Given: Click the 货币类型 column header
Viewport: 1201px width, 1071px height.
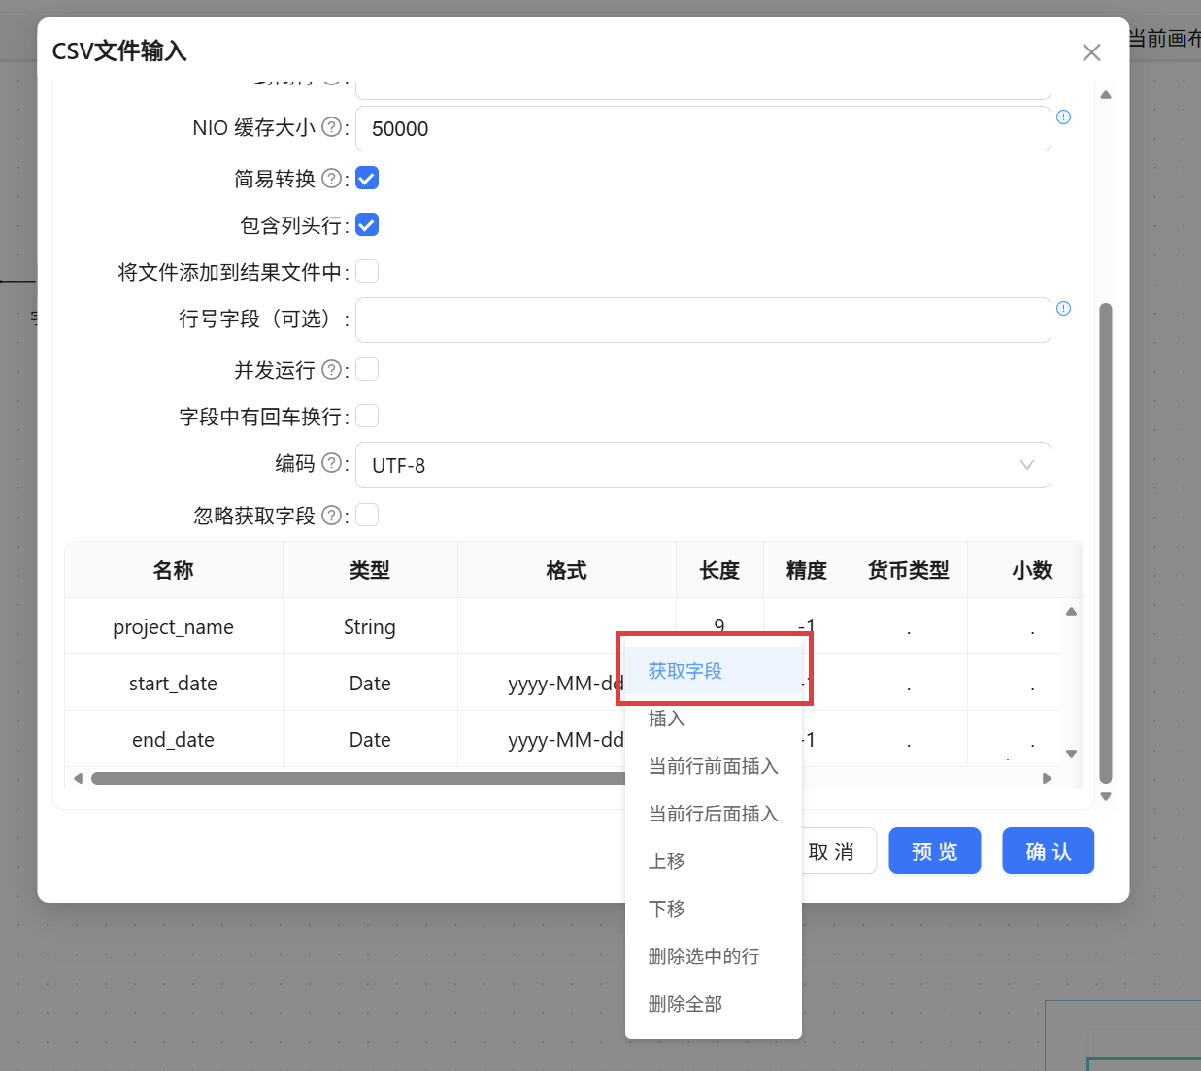Looking at the screenshot, I should point(909,570).
